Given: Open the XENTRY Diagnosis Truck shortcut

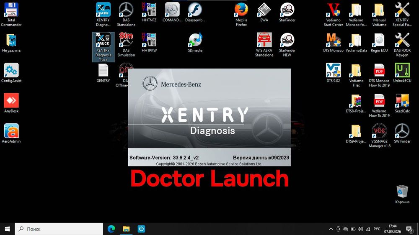Looking at the screenshot, I should coord(103,47).
